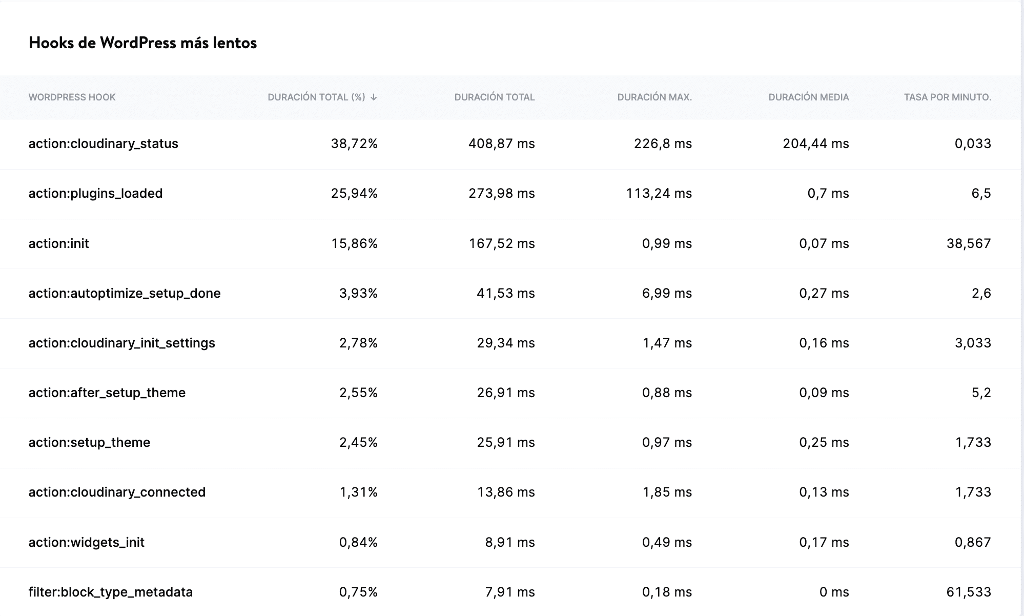
Task: Click action:cloudinary_connected hook name
Action: pos(117,492)
